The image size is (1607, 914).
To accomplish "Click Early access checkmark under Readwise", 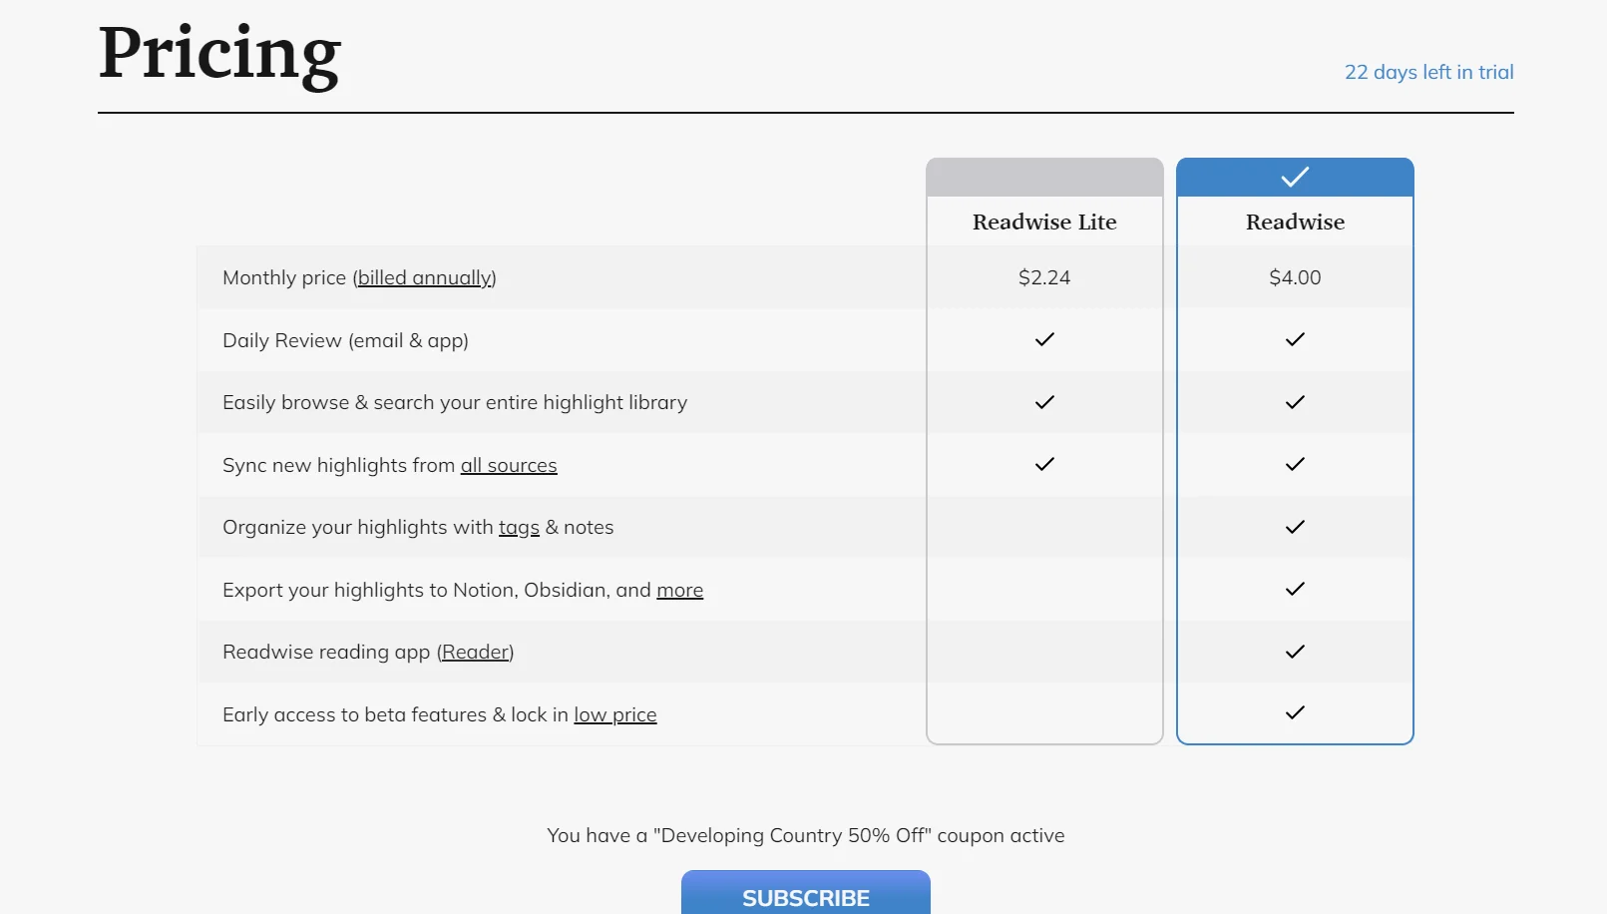I will [x=1295, y=712].
